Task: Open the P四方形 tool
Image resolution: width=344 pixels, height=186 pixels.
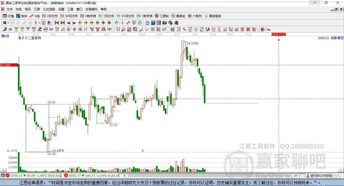Action: coord(50,16)
